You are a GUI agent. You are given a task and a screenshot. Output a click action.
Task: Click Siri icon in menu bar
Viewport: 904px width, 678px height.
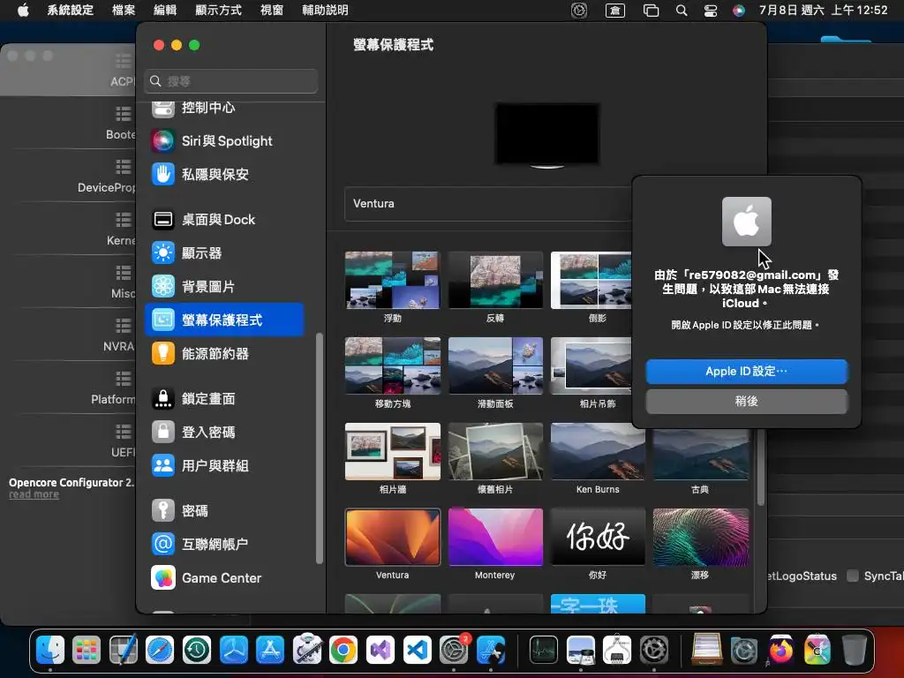click(739, 11)
